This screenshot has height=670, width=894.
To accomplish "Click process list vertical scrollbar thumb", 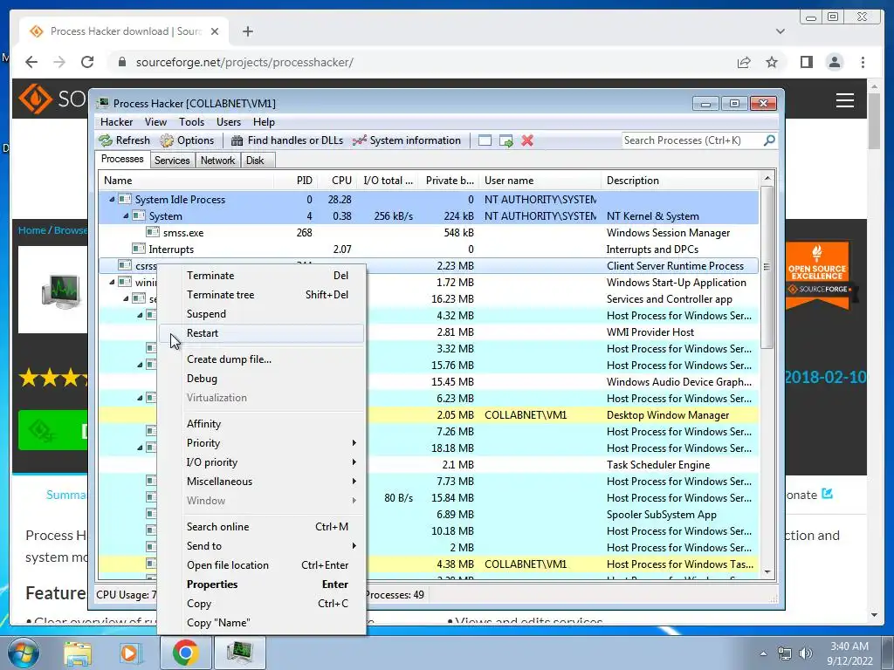I will (x=767, y=267).
